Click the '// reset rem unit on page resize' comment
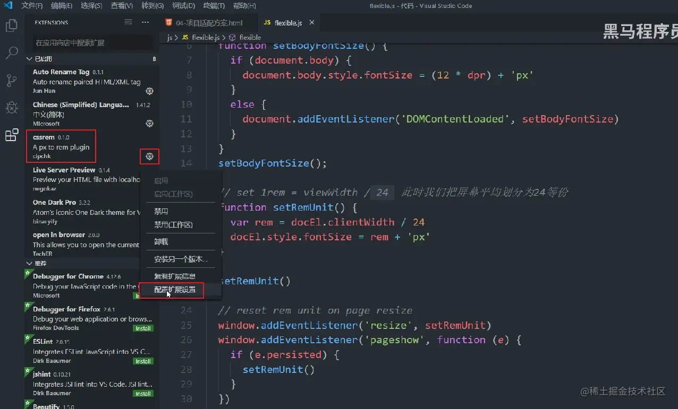The image size is (678, 409). click(x=315, y=310)
